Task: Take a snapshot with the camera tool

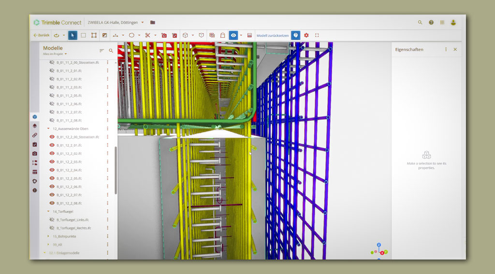Action: click(x=164, y=35)
